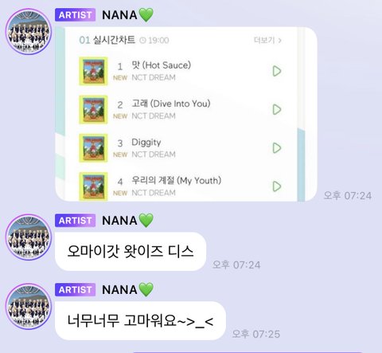Open Dive Into You album cover thumbnail
Image resolution: width=382 pixels, height=353 pixels.
93,110
